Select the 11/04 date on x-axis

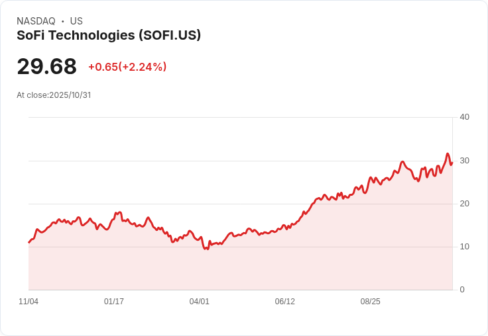(x=29, y=302)
